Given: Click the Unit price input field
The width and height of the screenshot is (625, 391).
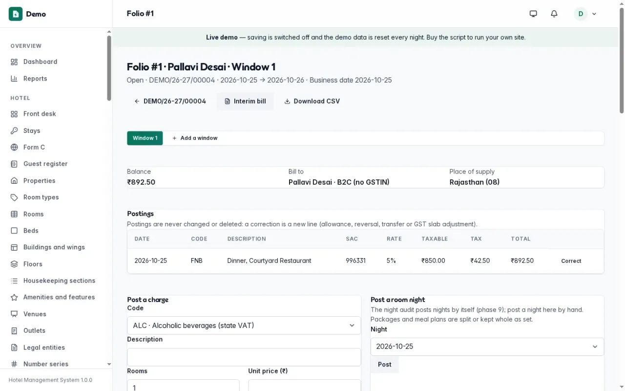Looking at the screenshot, I should click(x=304, y=385).
